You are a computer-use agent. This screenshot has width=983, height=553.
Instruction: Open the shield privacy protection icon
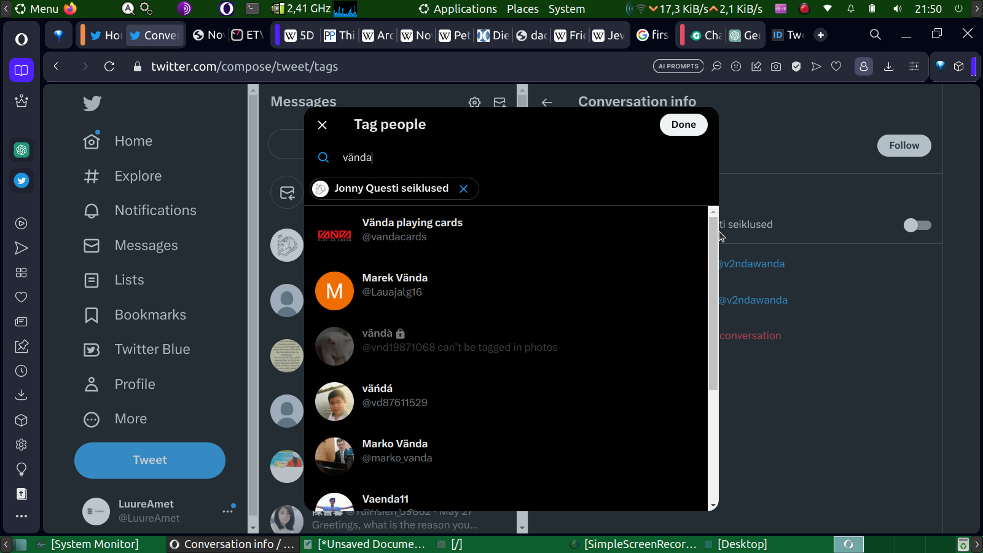pos(796,66)
